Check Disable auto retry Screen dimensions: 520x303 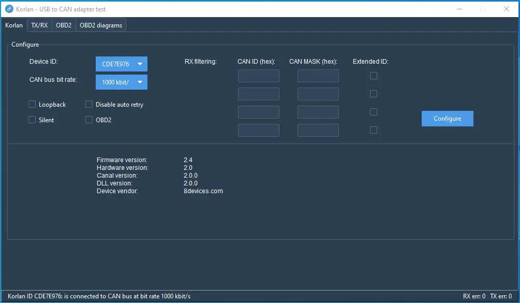point(89,104)
